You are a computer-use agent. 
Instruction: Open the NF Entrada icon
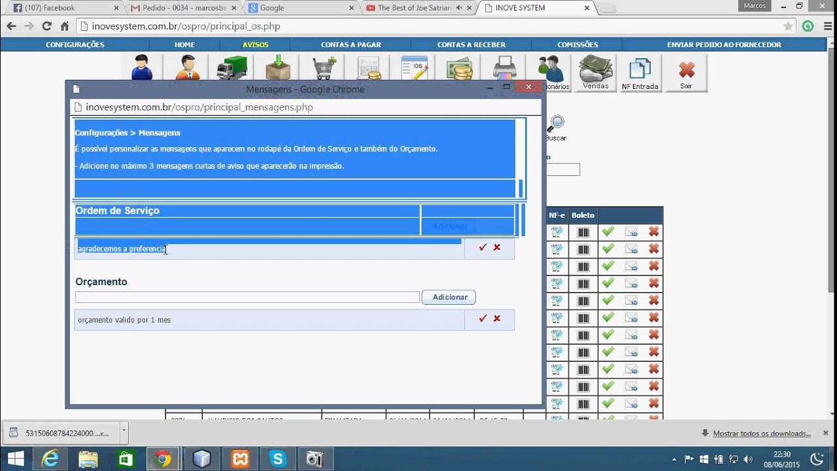click(x=640, y=73)
